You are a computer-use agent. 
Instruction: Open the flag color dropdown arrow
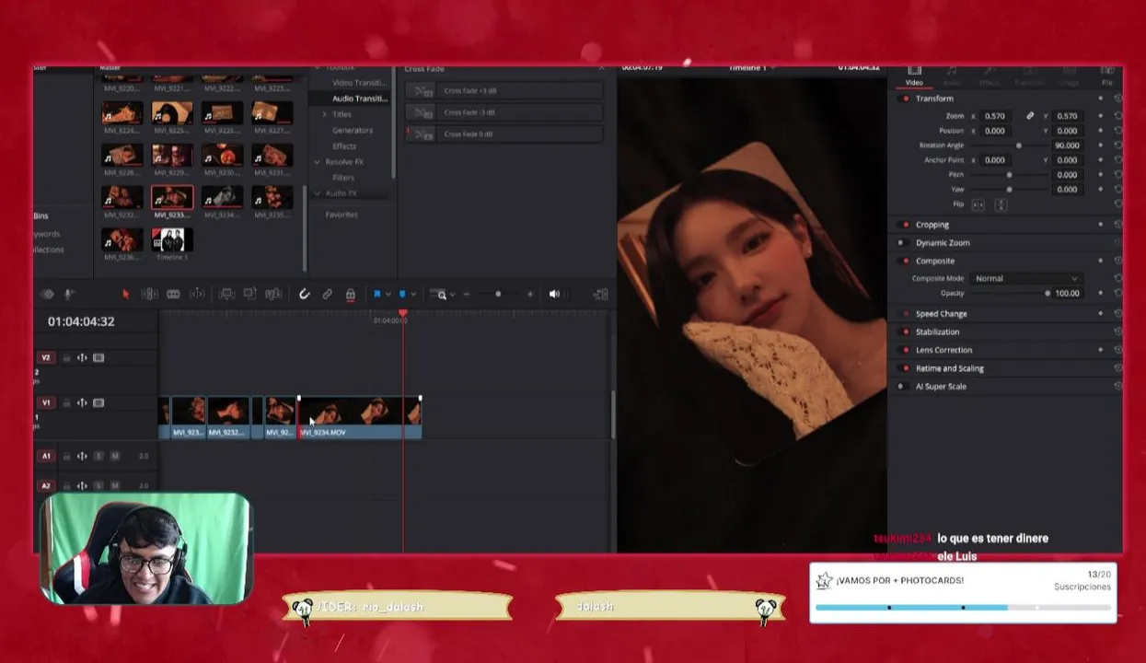click(x=388, y=294)
